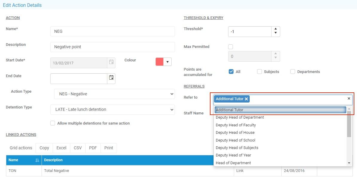The height and width of the screenshot is (180, 357).
Task: Uncheck the All points accumulation checkbox
Action: (x=231, y=72)
